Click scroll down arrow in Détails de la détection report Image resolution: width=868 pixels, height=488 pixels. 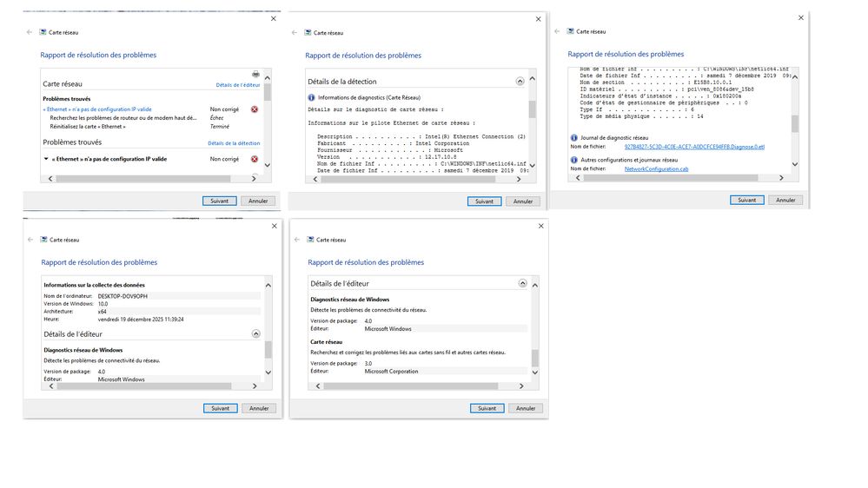point(533,166)
